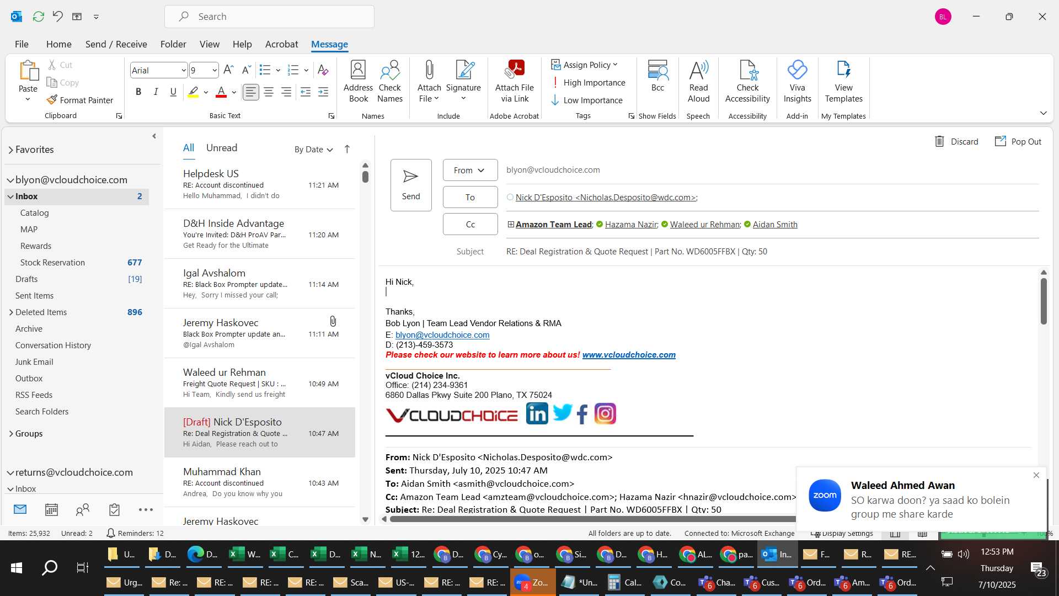The width and height of the screenshot is (1059, 596).
Task: Open the Address Book
Action: (358, 82)
